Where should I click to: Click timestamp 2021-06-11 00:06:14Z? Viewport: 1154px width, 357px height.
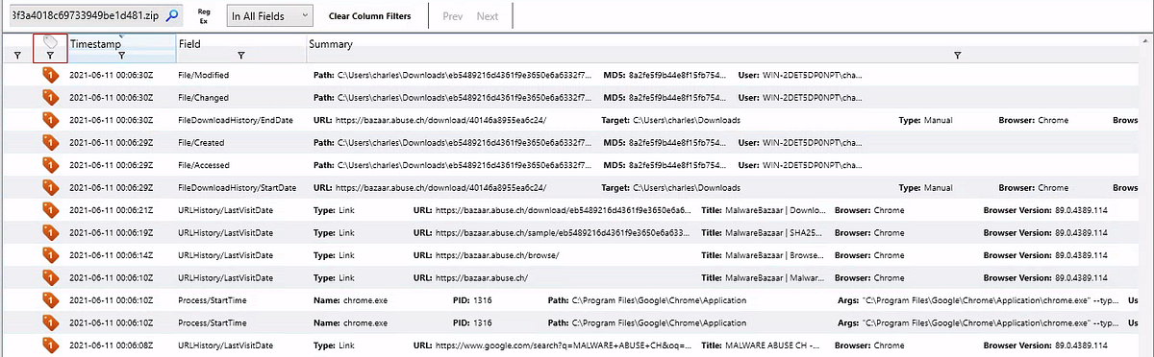pos(112,254)
